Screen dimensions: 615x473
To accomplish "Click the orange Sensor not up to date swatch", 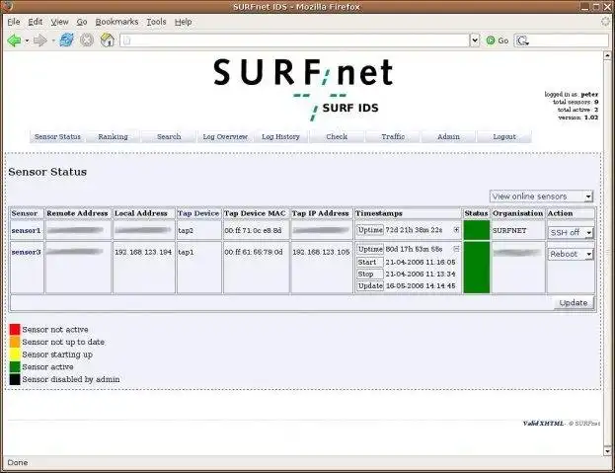I will click(15, 342).
